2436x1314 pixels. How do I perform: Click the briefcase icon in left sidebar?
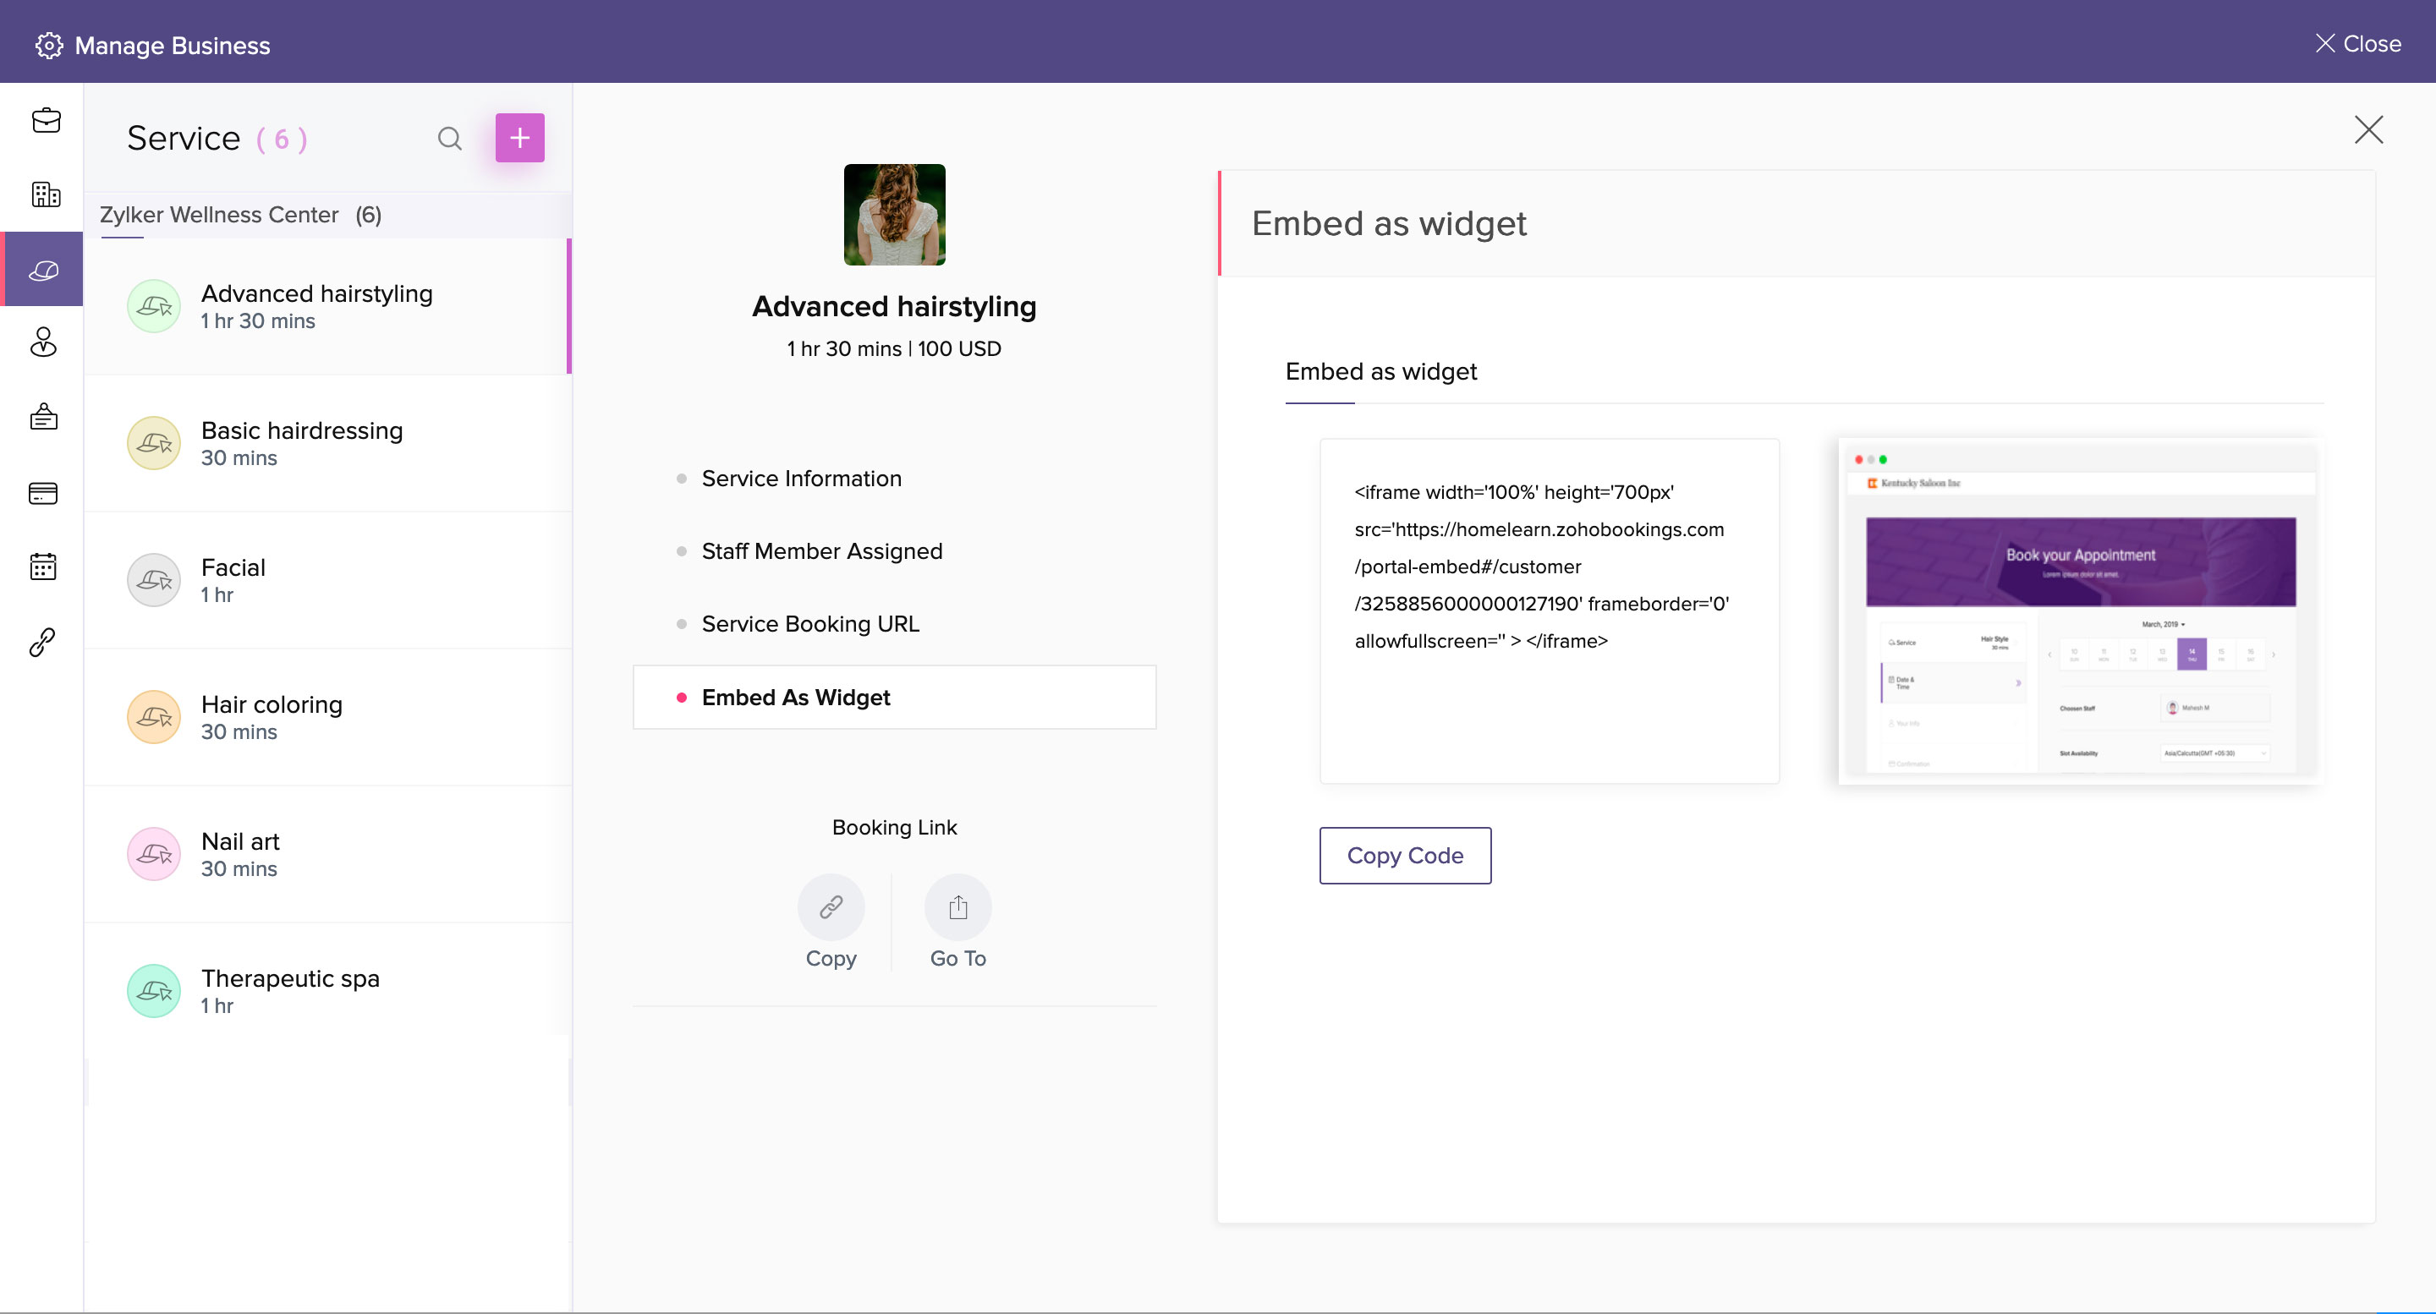pos(46,121)
